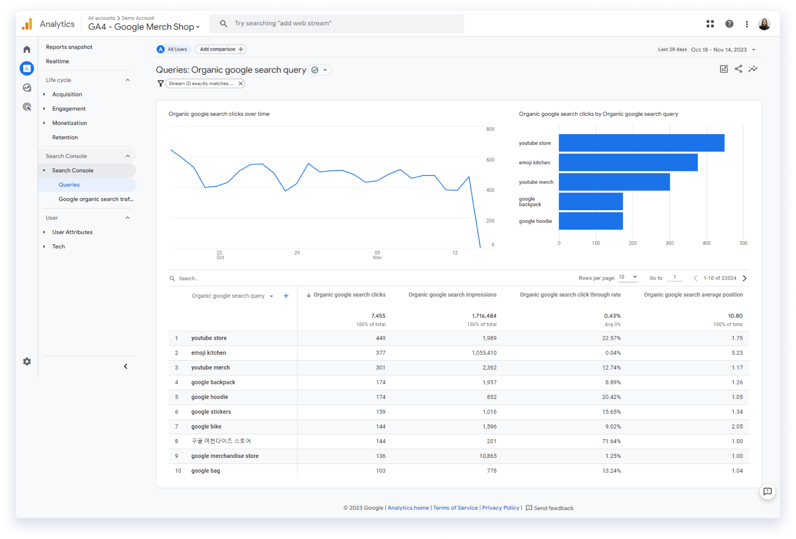The width and height of the screenshot is (796, 539).
Task: Open the Insights sparkline icon
Action: (x=752, y=69)
